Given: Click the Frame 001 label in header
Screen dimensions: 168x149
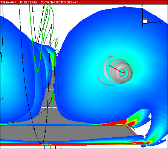Looking at the screenshot, I should pyautogui.click(x=8, y=2).
